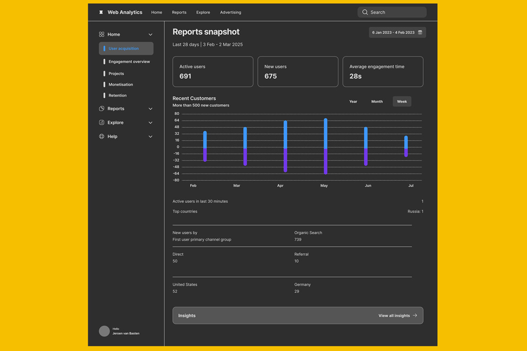Viewport: 527px width, 351px height.
Task: Click the name Jeroen van Basten
Action: pos(126,333)
